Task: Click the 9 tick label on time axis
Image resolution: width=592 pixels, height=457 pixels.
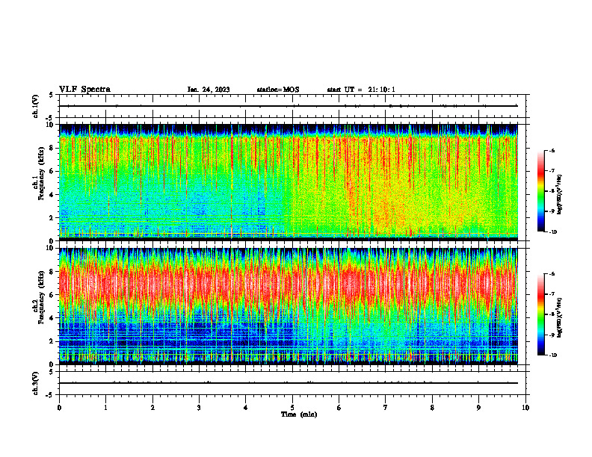Action: pyautogui.click(x=478, y=408)
